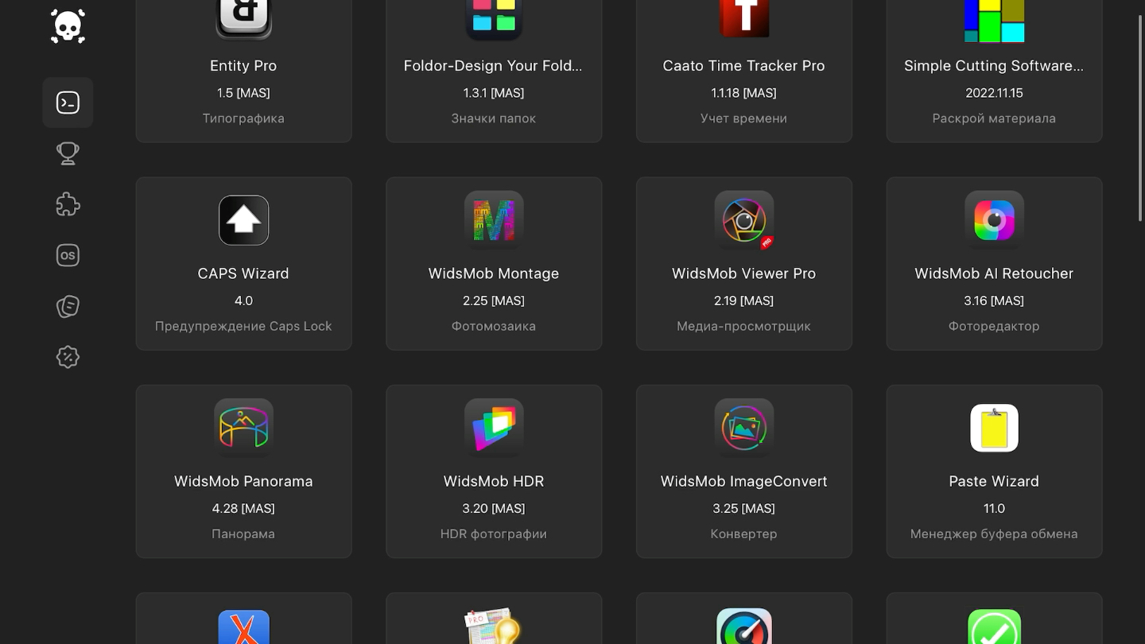Click CAPS Wizard version 4.0
This screenshot has height=644, width=1145.
(243, 301)
